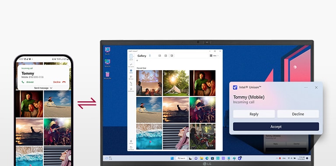Accept the incoming call from Tommy

pos(276,126)
